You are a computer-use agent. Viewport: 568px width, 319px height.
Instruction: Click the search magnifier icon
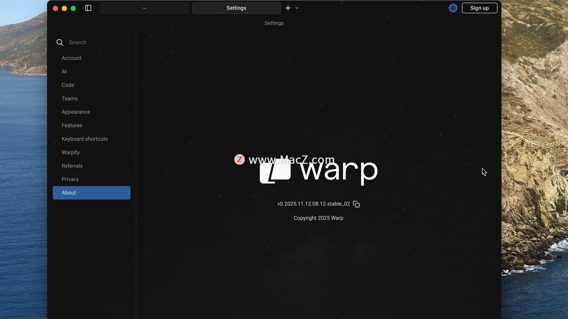(60, 43)
